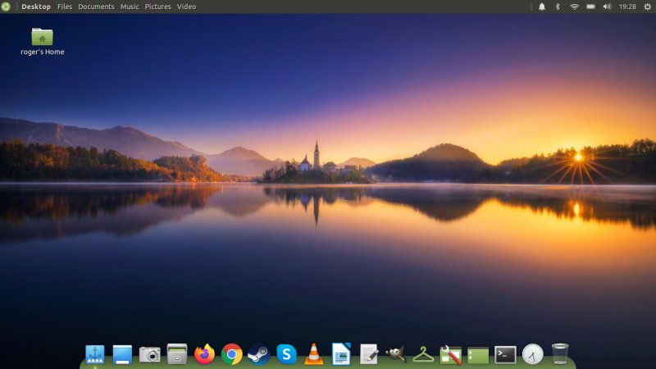Open the Ubuntu MATE main menu
The height and width of the screenshot is (369, 656).
(x=7, y=7)
